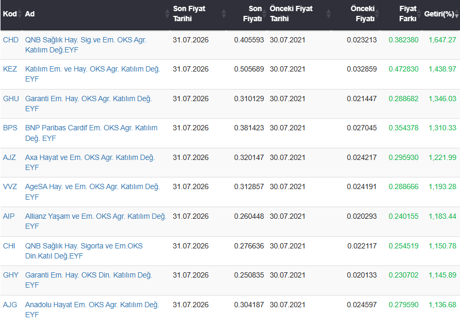460x321 pixels.
Task: Select last price 0.276636
Action: tap(249, 246)
